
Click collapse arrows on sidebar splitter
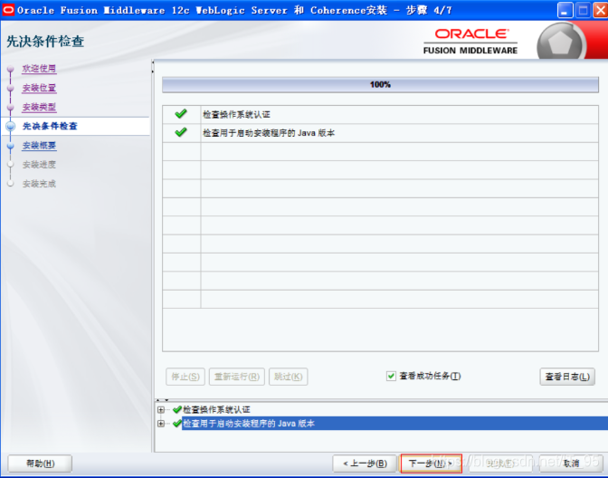pyautogui.click(x=153, y=67)
